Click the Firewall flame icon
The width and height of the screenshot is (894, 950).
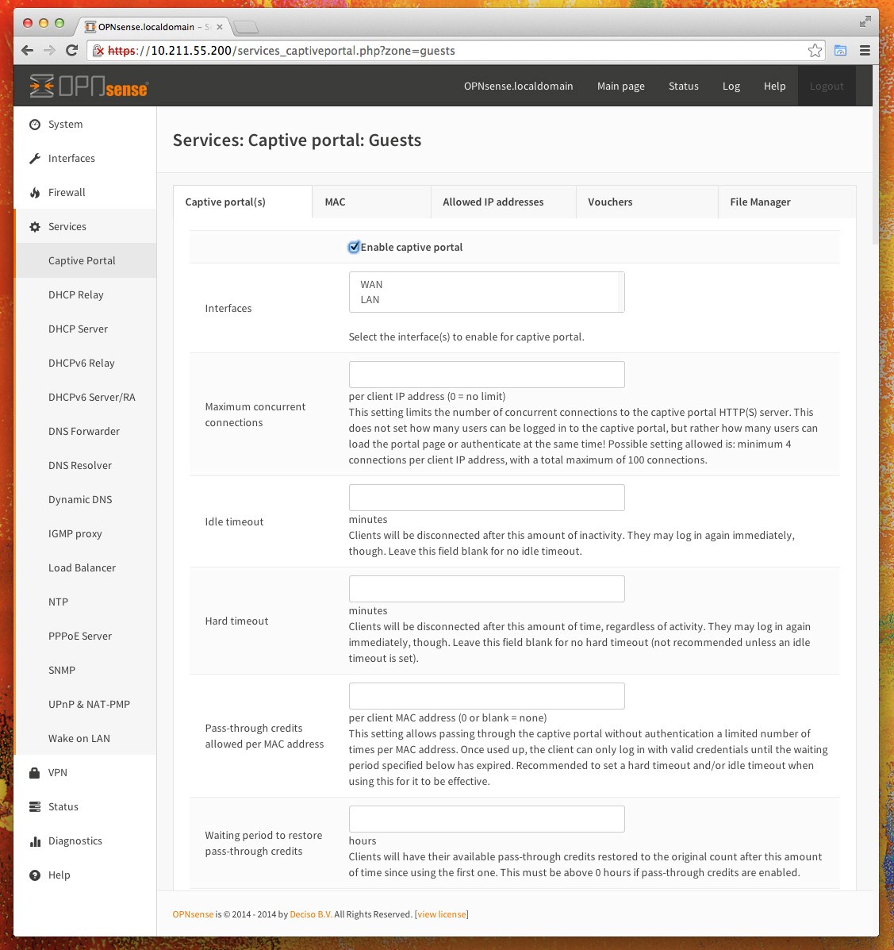pyautogui.click(x=35, y=193)
